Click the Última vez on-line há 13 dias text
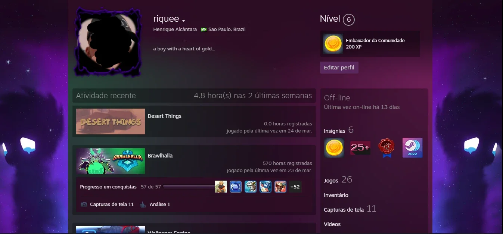503x234 pixels. (x=362, y=107)
